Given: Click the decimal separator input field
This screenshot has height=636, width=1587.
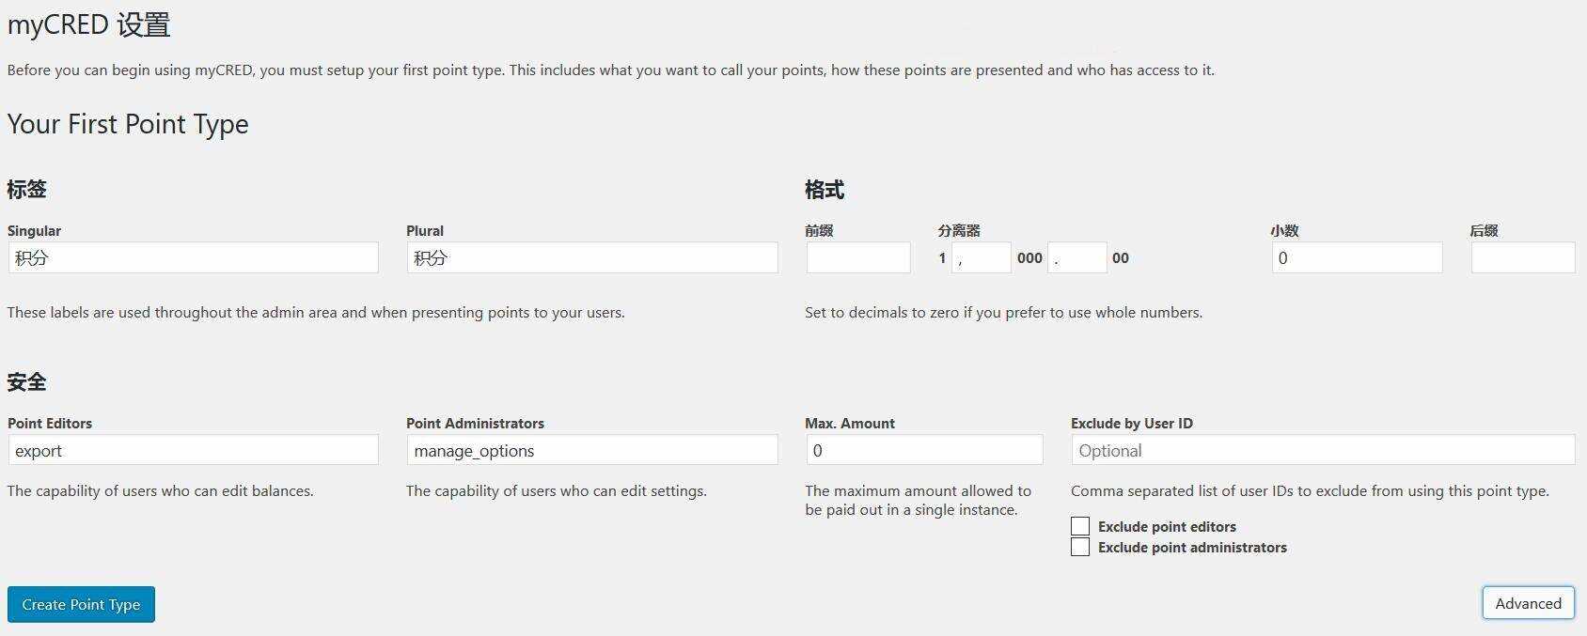Looking at the screenshot, I should (1077, 256).
